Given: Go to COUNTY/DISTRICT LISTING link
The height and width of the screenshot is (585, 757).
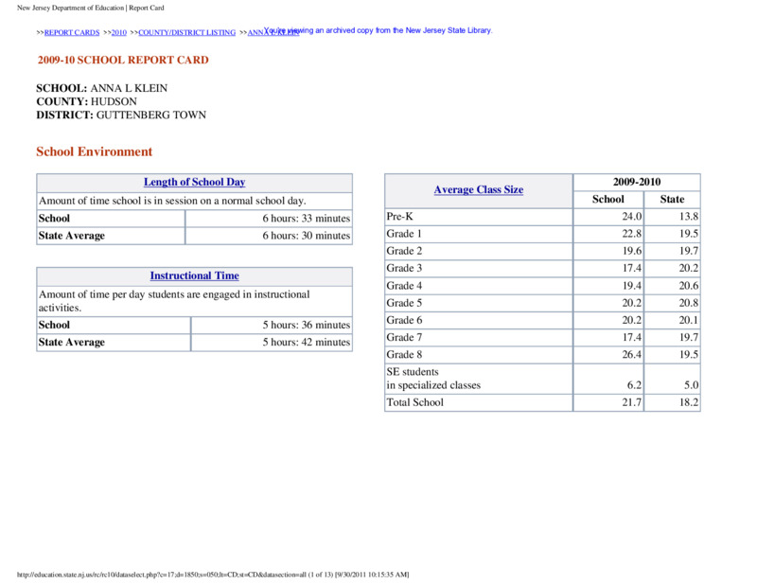Looking at the screenshot, I should pos(186,33).
